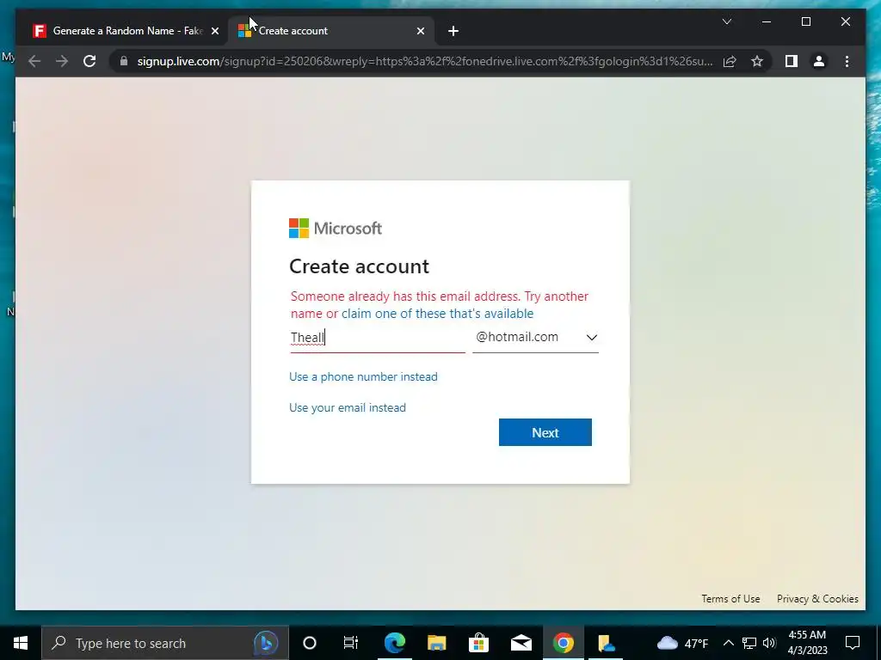The image size is (881, 660).
Task: Click Use your email instead
Action: [348, 407]
